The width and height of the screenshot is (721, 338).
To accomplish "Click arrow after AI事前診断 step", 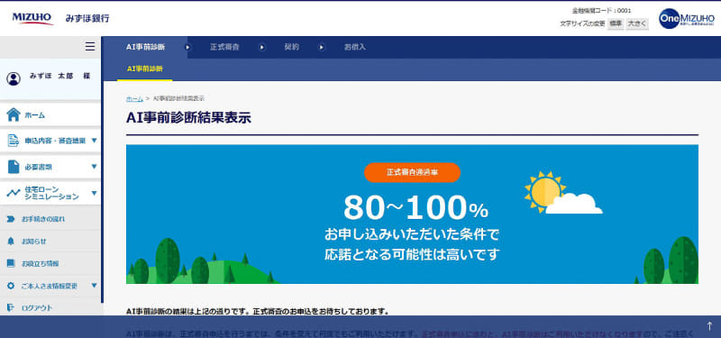I will [x=187, y=47].
